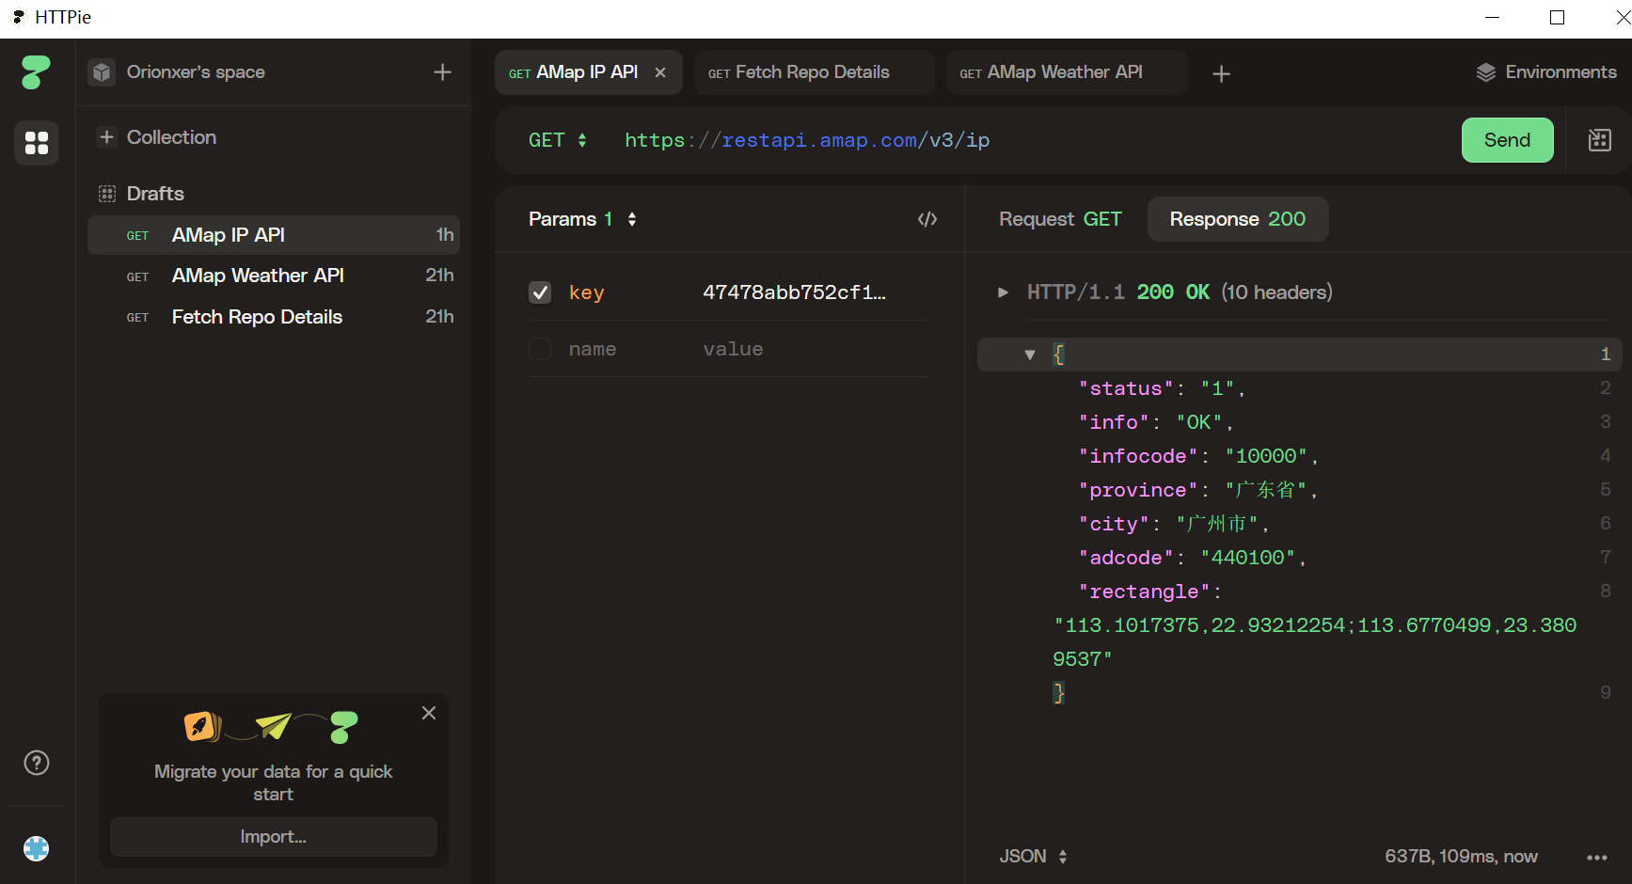Show the Request GET tab
Image resolution: width=1632 pixels, height=884 pixels.
click(1060, 219)
